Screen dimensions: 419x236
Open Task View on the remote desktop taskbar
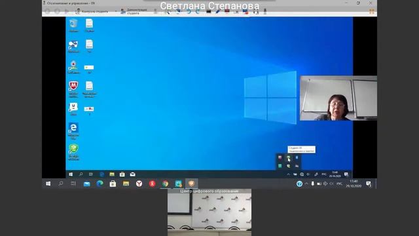(91, 174)
